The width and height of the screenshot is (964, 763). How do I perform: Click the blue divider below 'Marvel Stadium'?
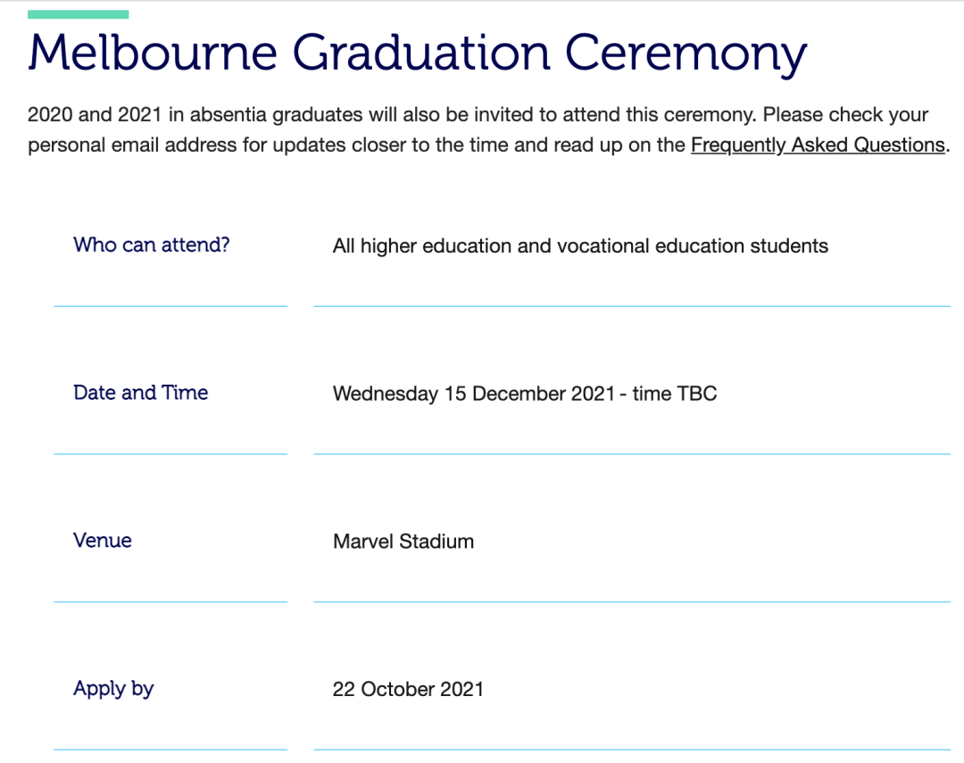(x=632, y=601)
